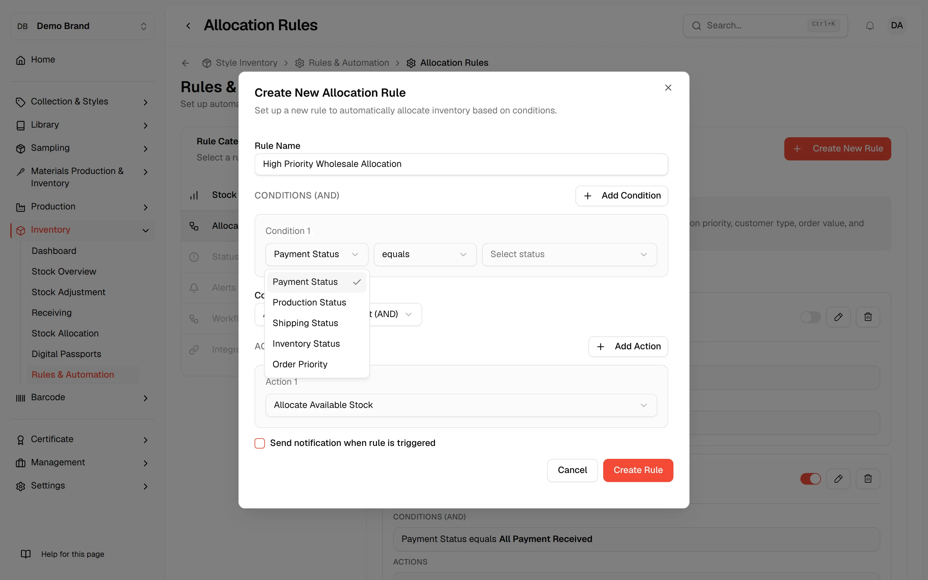928x580 pixels.
Task: Choose Shipping Status from the list
Action: pyautogui.click(x=317, y=324)
